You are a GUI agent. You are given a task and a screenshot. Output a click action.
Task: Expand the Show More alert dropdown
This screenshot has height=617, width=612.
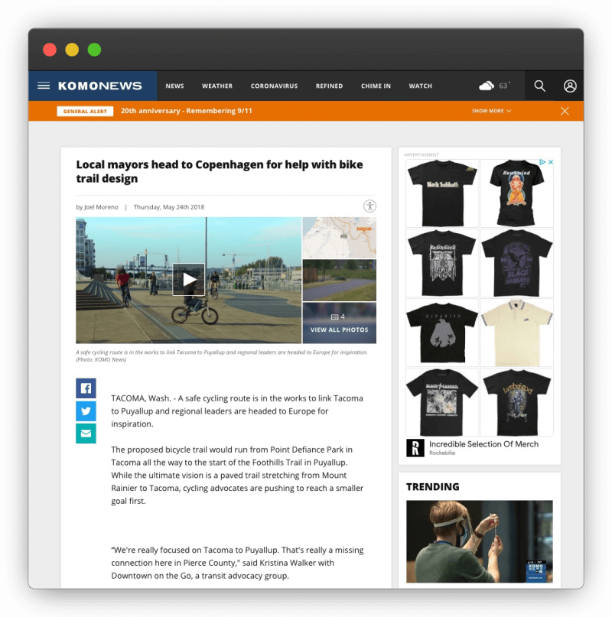pyautogui.click(x=491, y=111)
